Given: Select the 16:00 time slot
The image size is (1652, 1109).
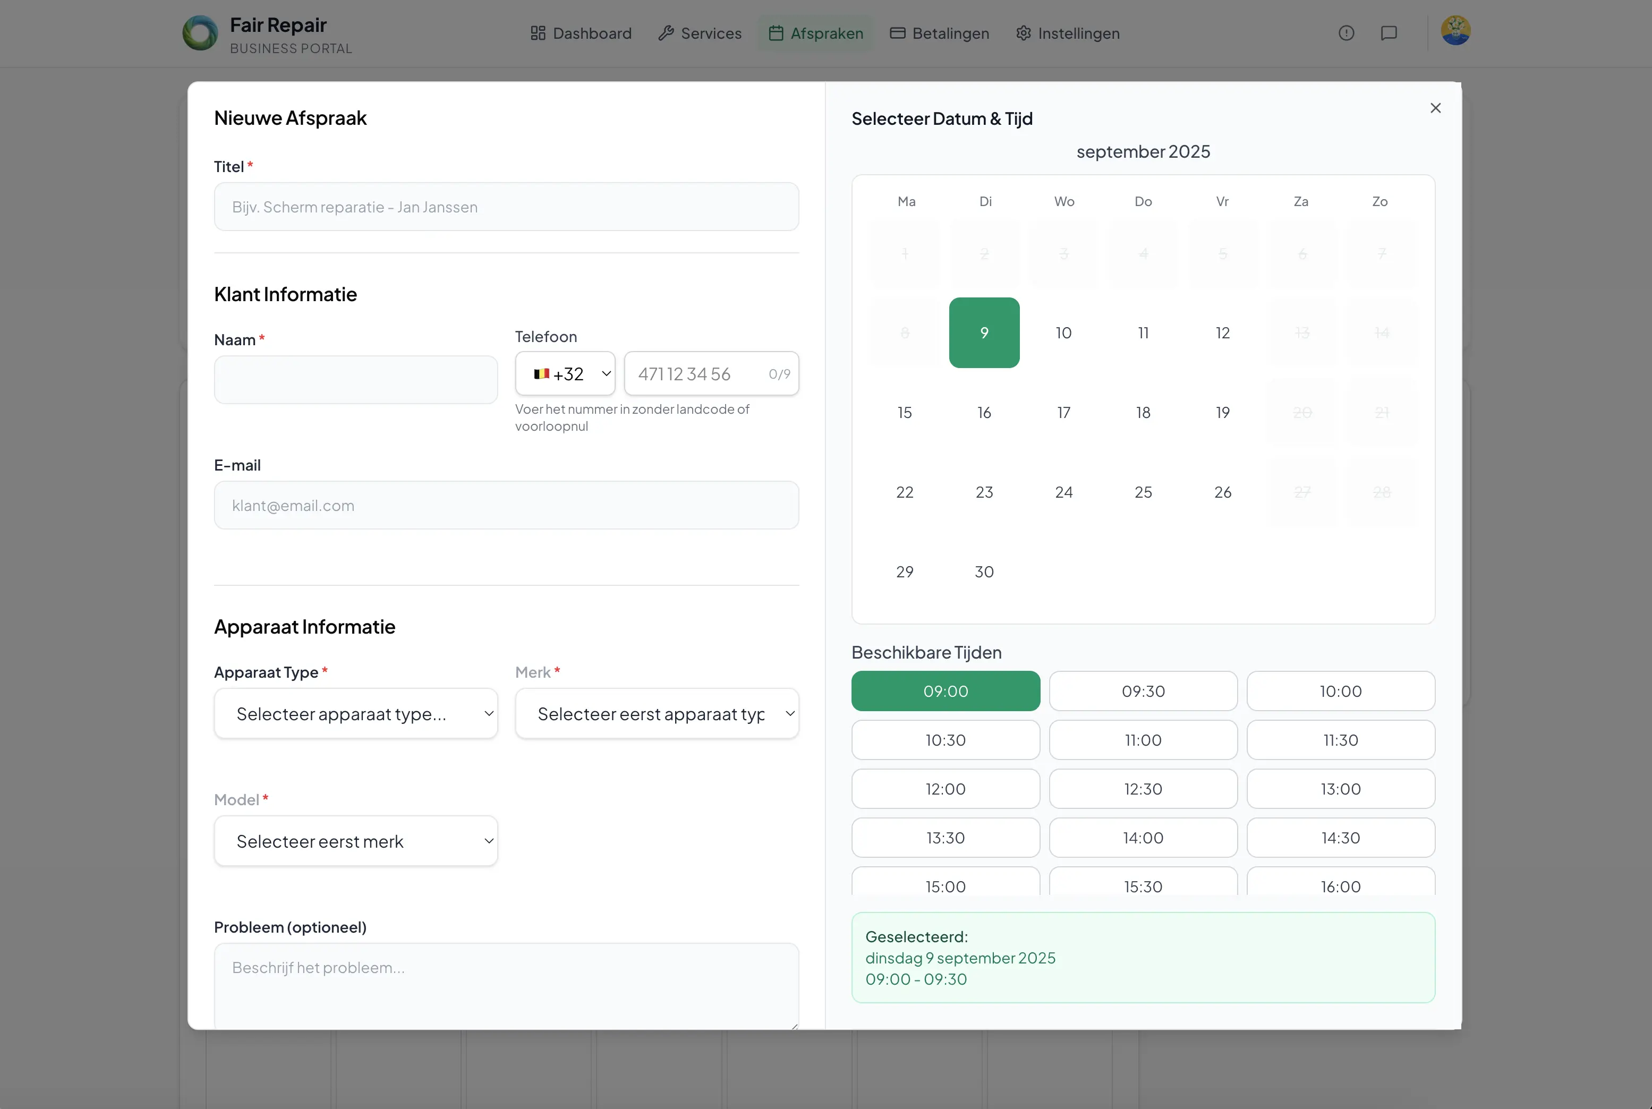Looking at the screenshot, I should 1341,885.
